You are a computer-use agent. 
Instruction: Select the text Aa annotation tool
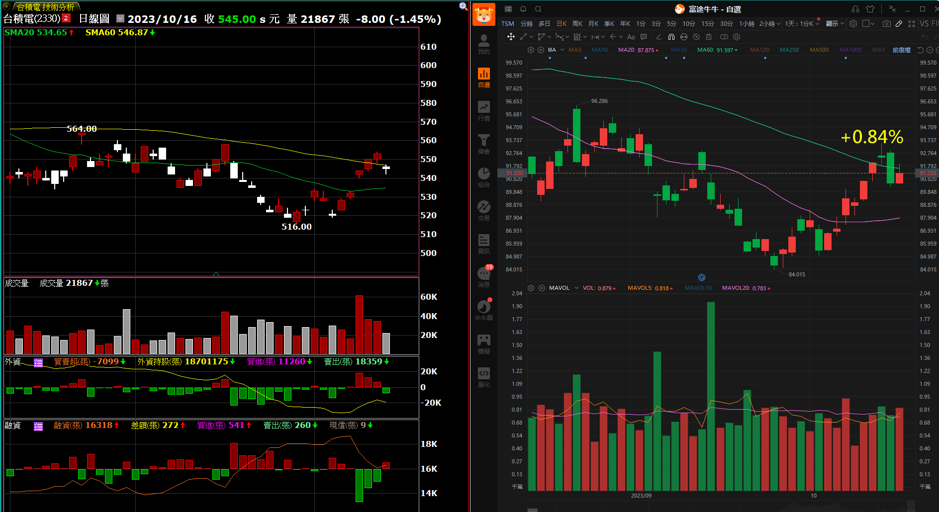631,37
